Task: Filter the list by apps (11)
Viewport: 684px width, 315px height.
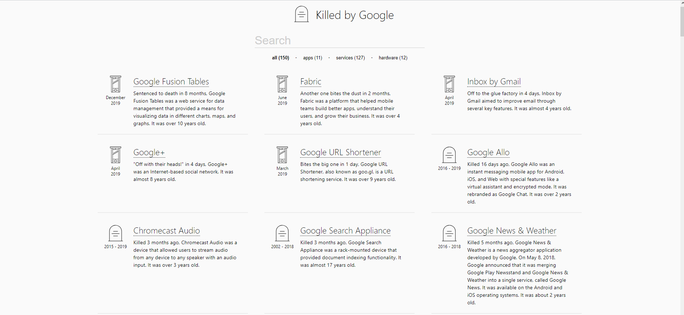Action: point(313,58)
